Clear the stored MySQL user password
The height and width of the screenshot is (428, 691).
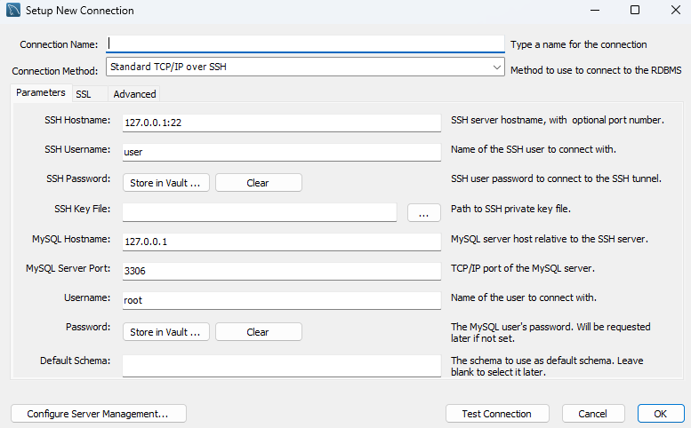pos(258,332)
